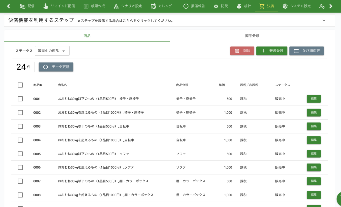Click the 損傷報告 alert icon
This screenshot has height=207, width=341.
pyautogui.click(x=186, y=6)
